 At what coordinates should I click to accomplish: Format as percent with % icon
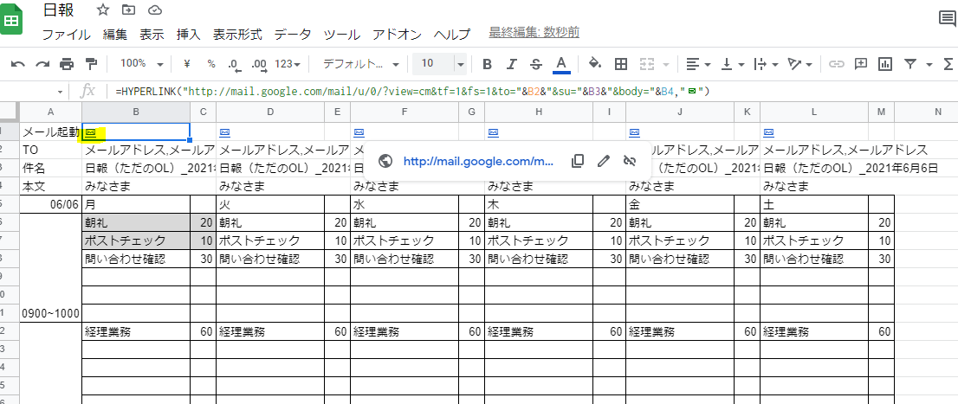point(211,63)
